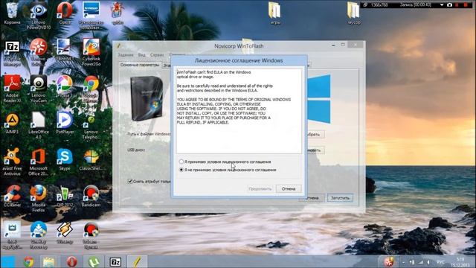Open Сервис menu in WinToFlash
This screenshot has height=268, width=476.
coord(157,55)
